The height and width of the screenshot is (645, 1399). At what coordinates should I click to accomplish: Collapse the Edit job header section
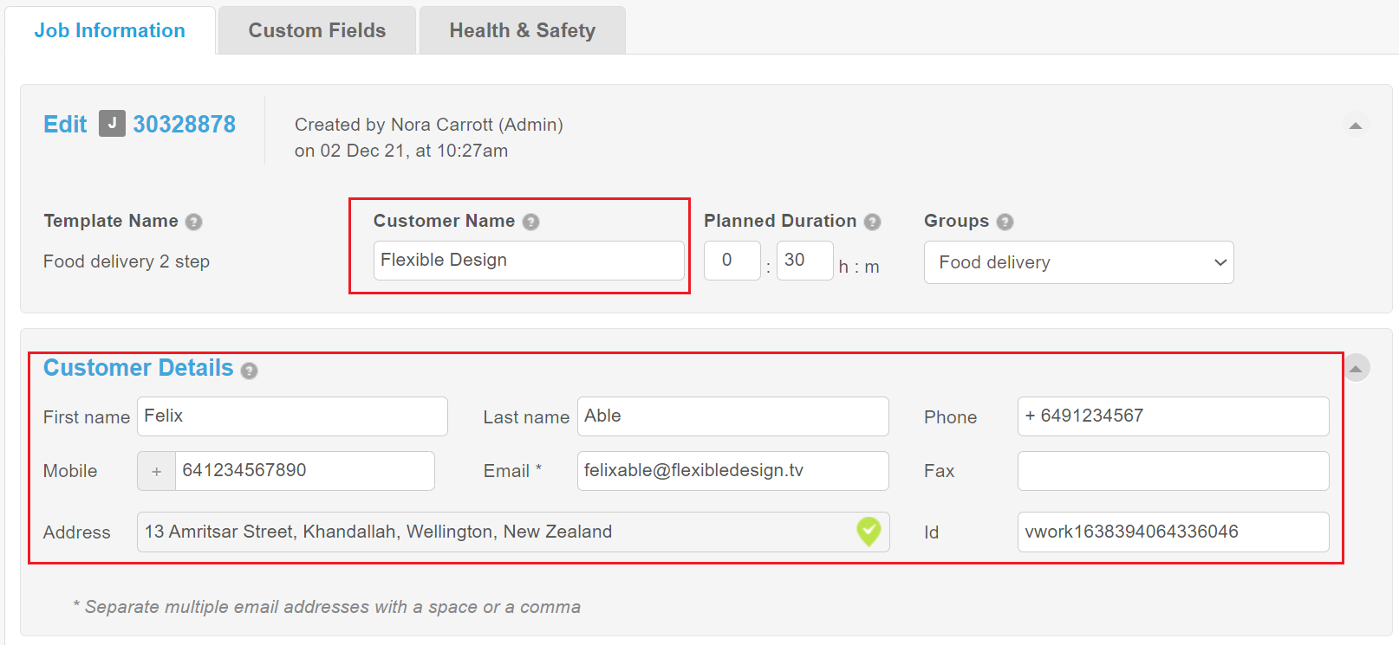click(x=1356, y=126)
